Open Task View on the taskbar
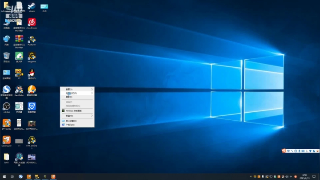 (12, 176)
